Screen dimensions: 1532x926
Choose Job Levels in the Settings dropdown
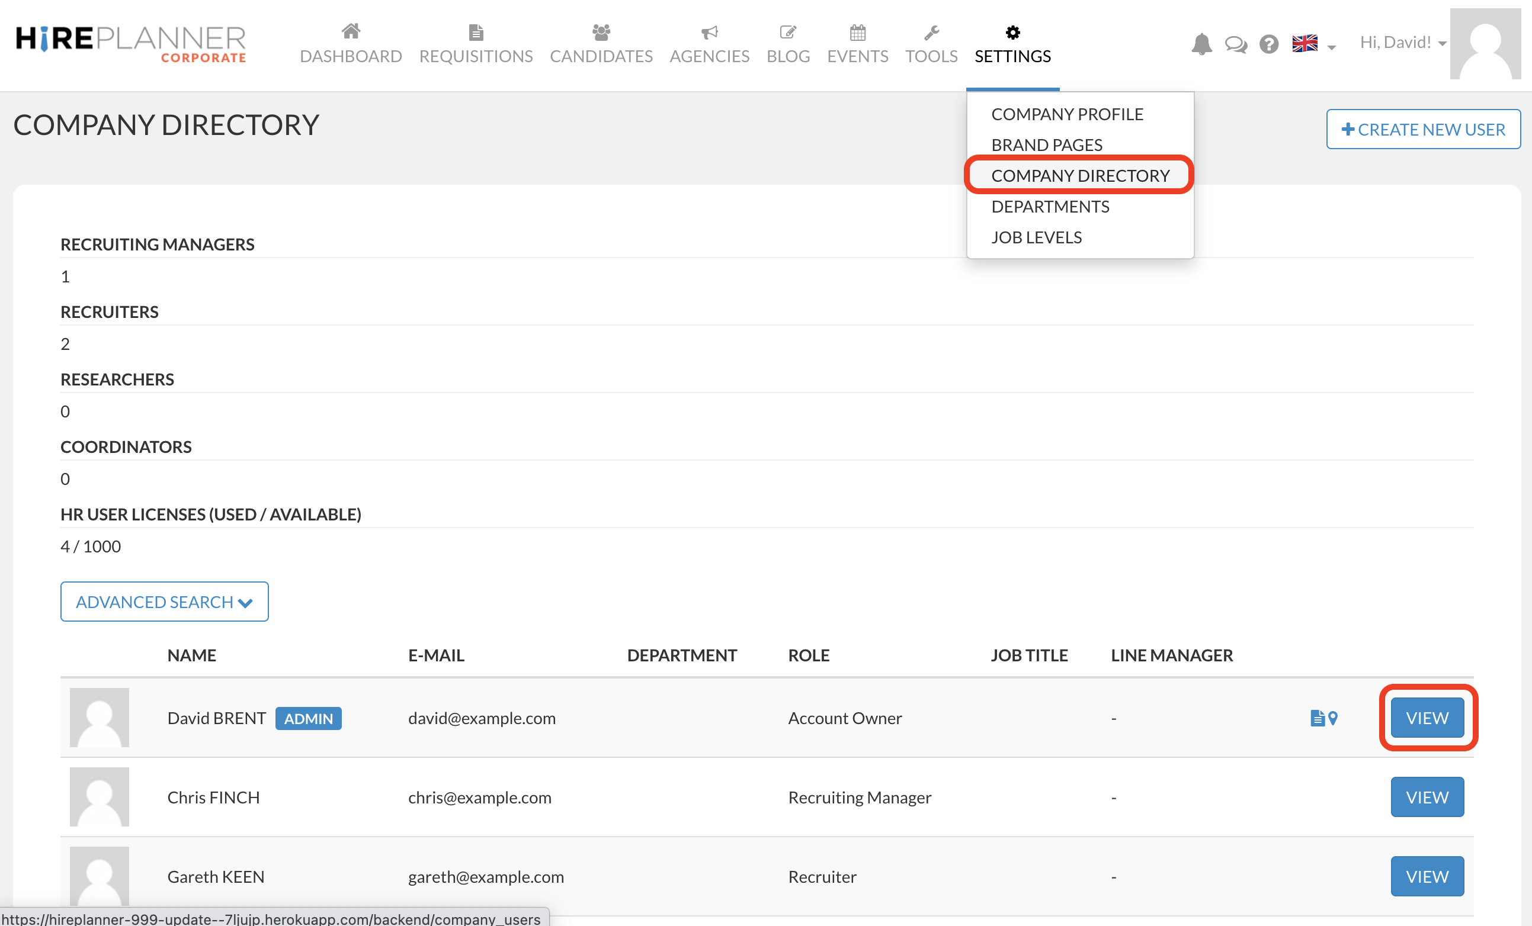coord(1036,237)
